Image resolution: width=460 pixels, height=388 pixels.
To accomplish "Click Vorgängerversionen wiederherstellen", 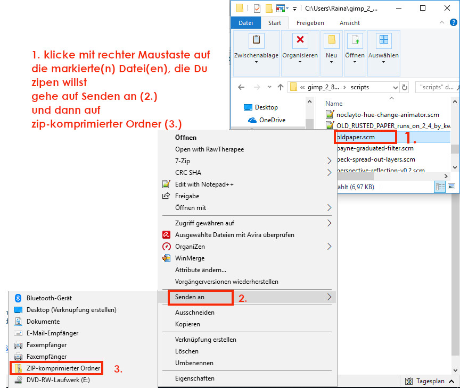I will point(226,282).
